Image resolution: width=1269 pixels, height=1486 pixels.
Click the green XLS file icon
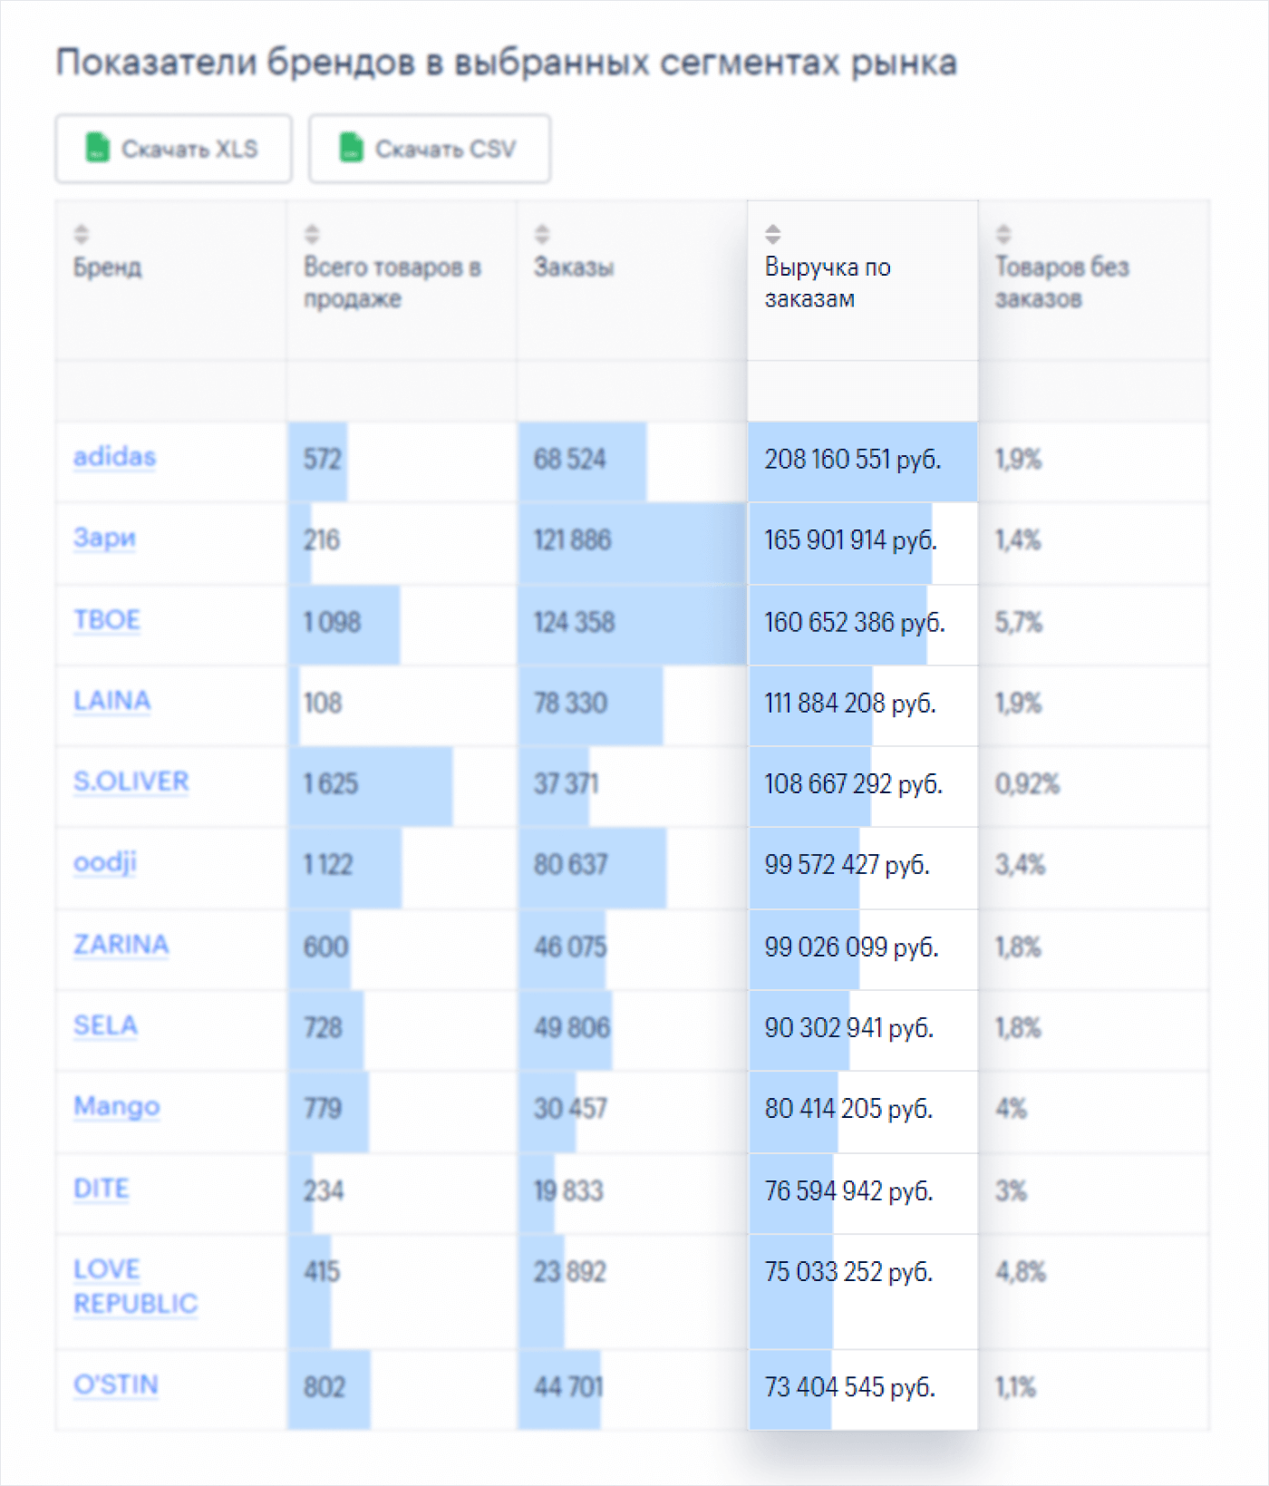97,148
